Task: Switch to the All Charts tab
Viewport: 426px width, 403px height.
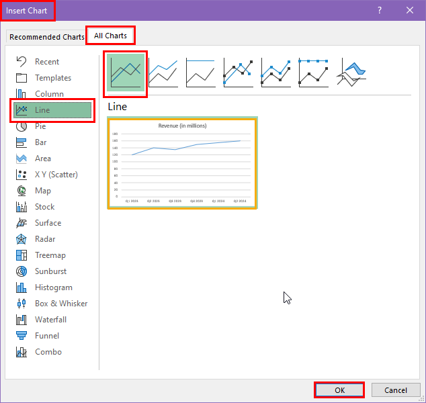Action: (110, 36)
